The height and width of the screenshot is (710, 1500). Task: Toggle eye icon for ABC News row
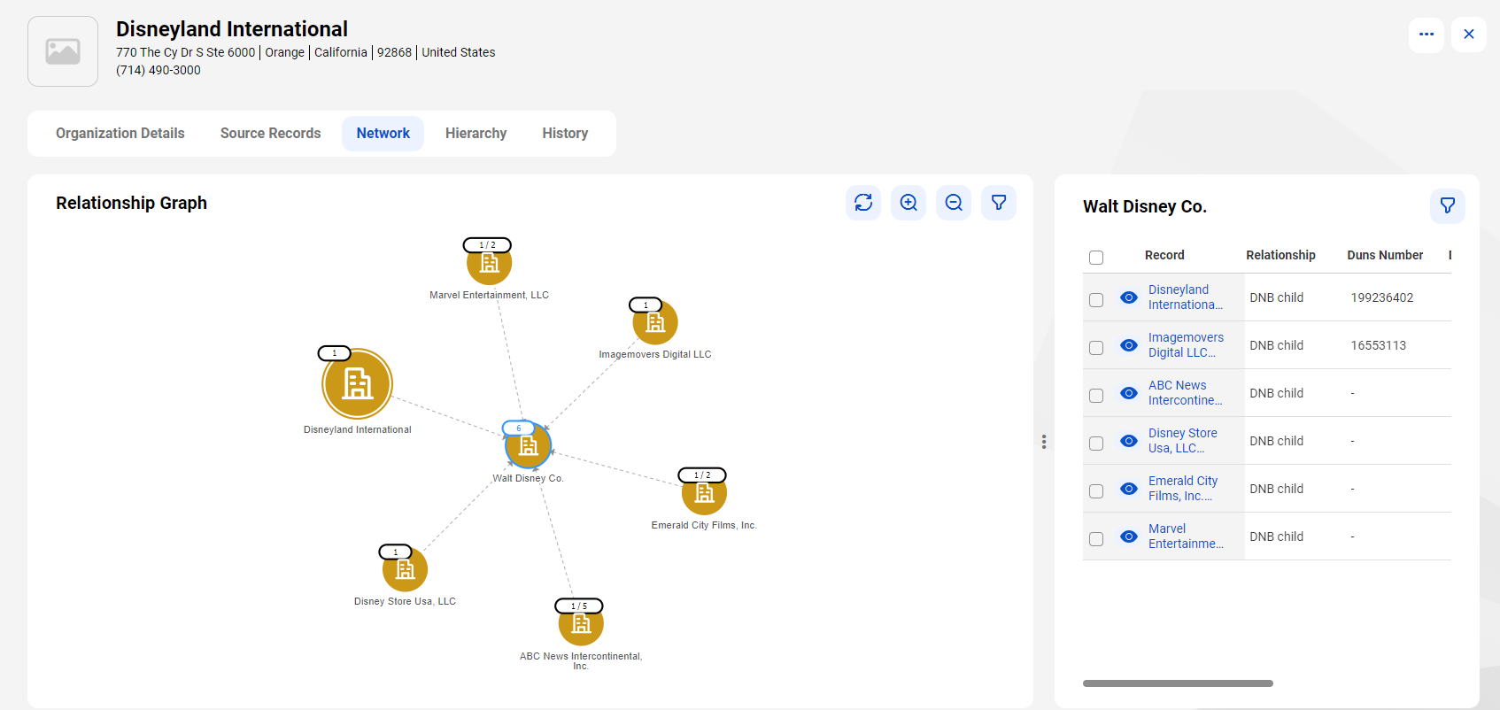[1129, 393]
